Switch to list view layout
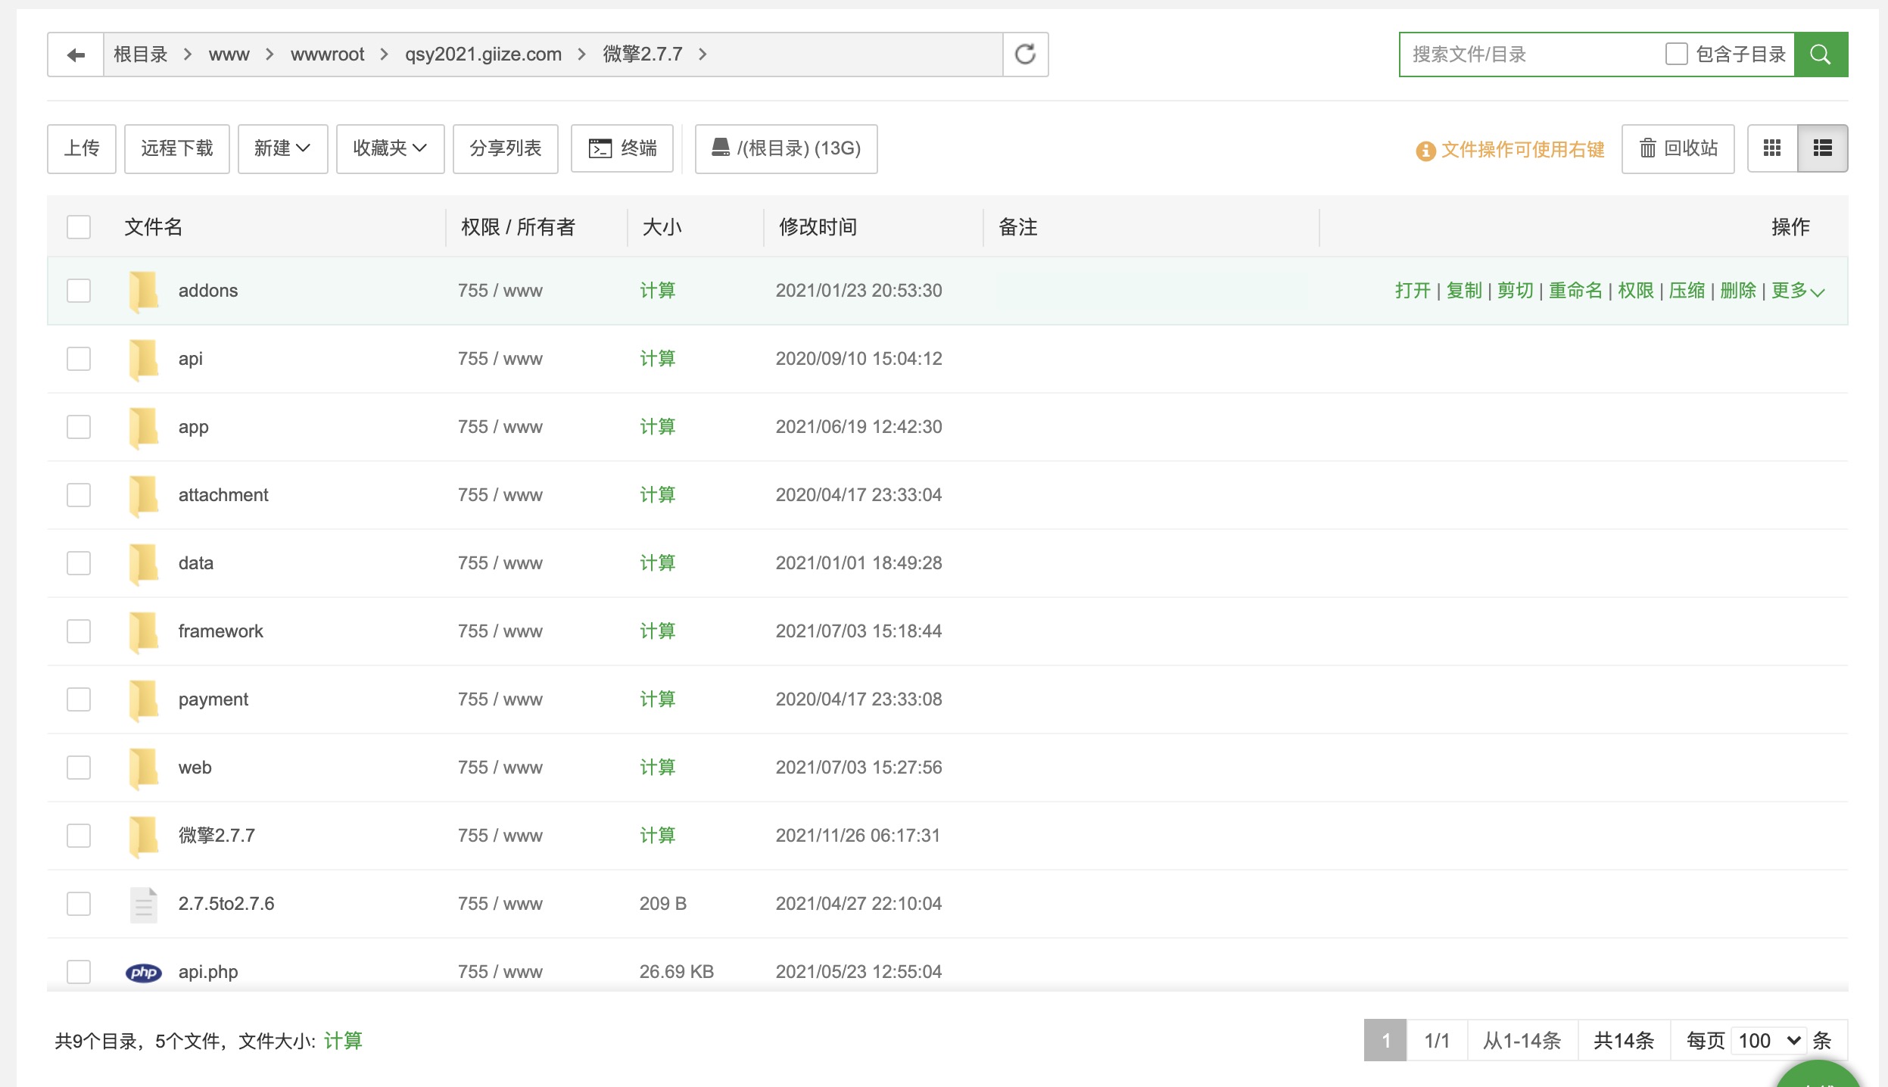1888x1087 pixels. 1823,148
